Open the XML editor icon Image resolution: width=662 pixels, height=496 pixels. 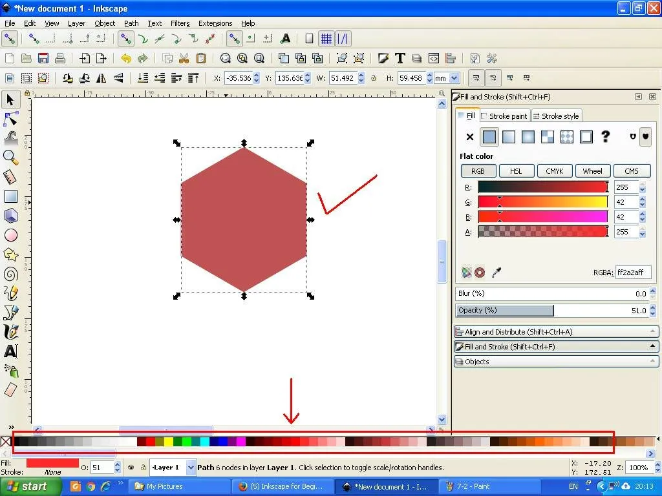coord(434,58)
